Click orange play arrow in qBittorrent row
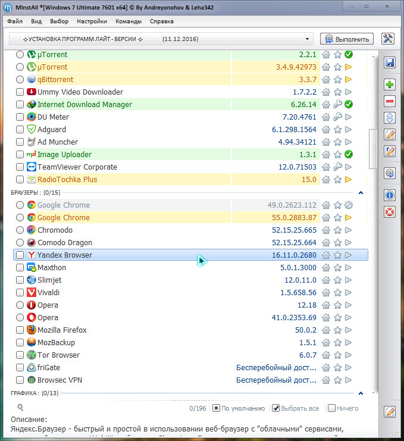This screenshot has width=404, height=441. [348, 80]
